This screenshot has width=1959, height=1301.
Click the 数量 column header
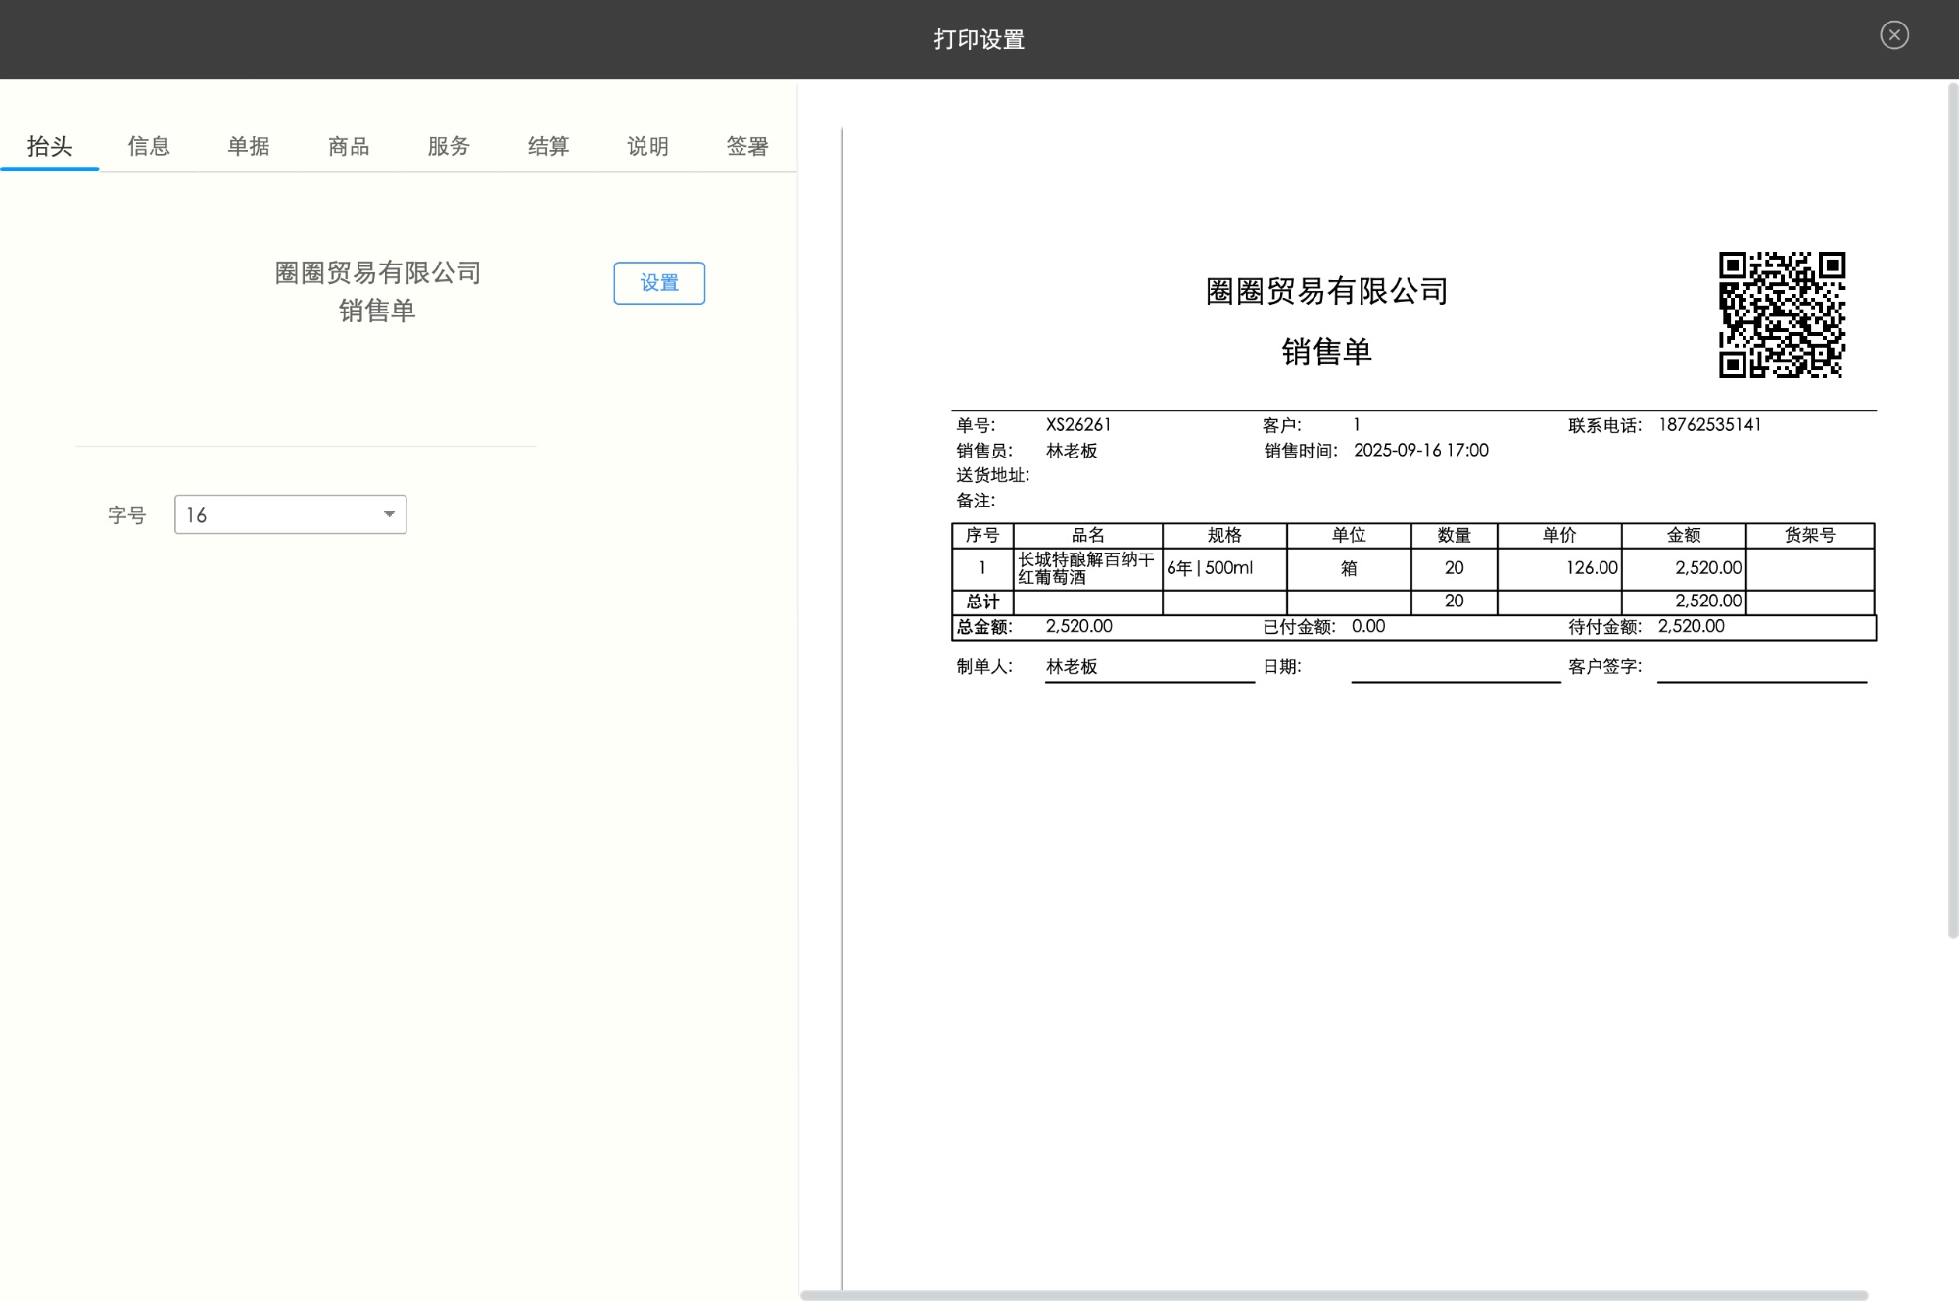click(x=1455, y=535)
